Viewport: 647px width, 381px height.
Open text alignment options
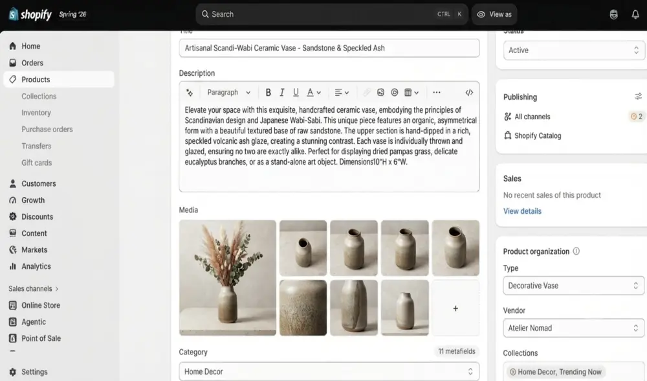click(342, 93)
